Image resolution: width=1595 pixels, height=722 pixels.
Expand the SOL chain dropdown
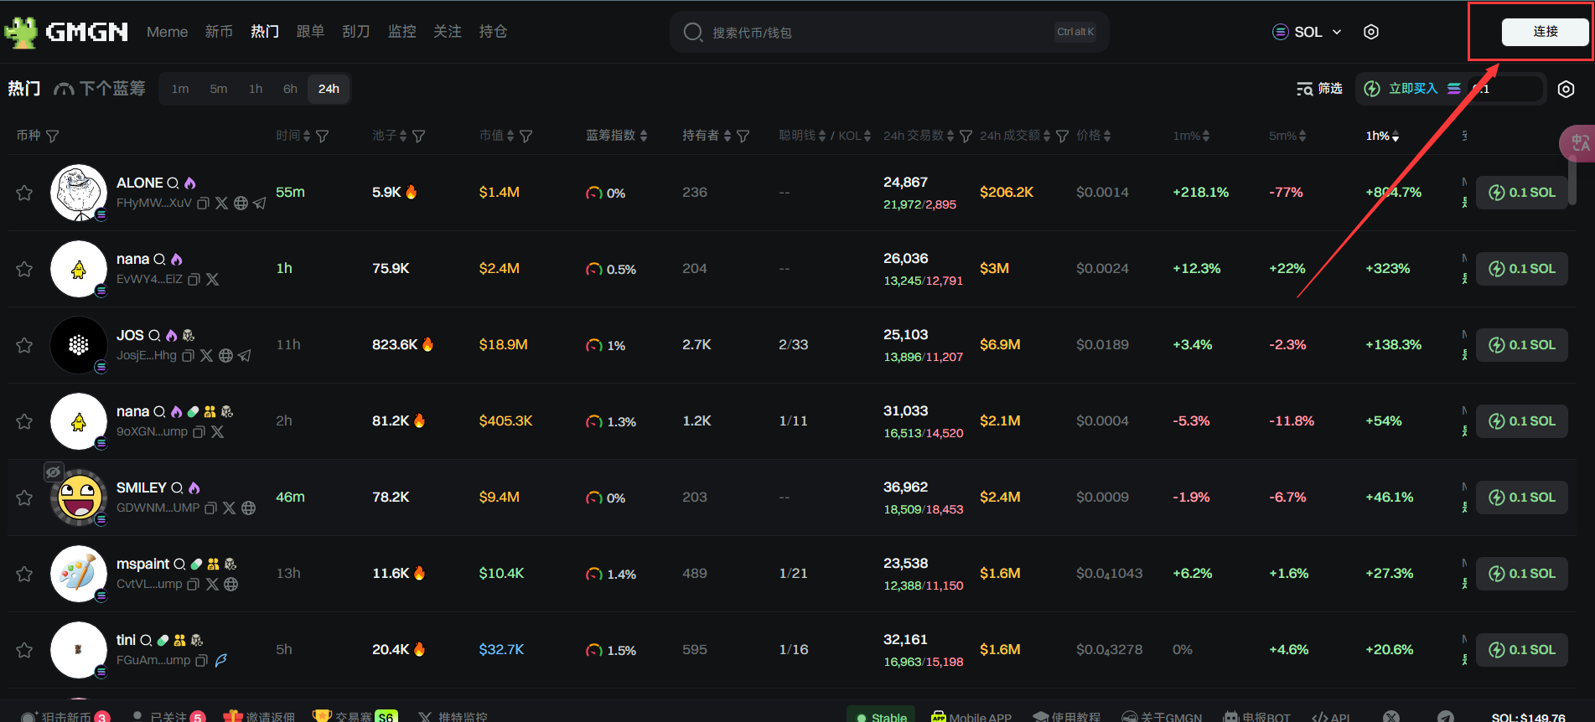(1307, 32)
